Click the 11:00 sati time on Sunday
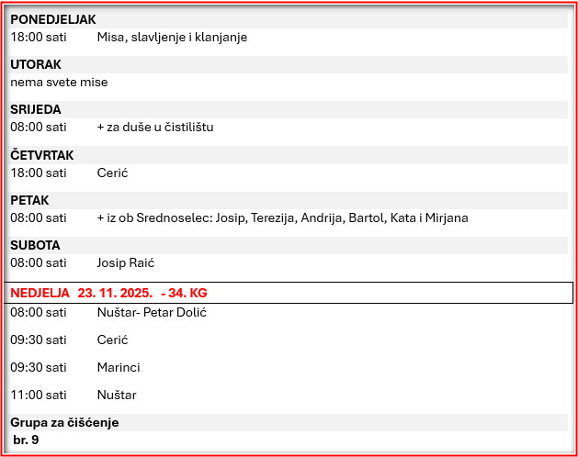 point(39,395)
